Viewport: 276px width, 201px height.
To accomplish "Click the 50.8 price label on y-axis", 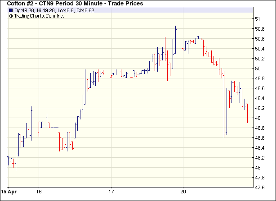I will point(260,29).
